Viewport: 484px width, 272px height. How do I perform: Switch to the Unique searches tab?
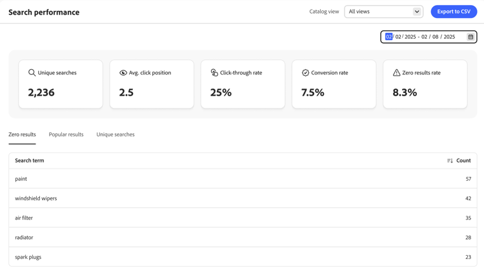pos(116,134)
